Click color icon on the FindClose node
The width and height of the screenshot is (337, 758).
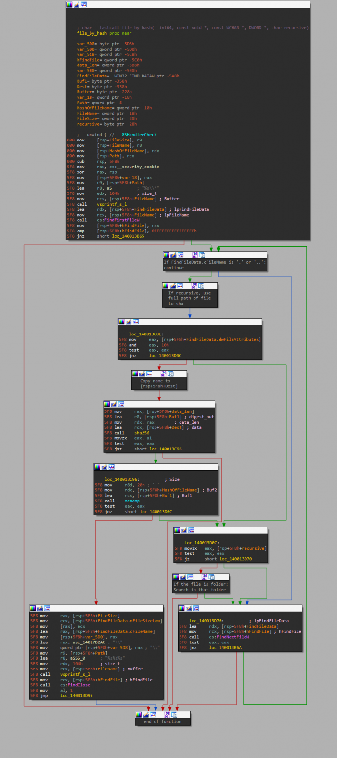(33, 608)
